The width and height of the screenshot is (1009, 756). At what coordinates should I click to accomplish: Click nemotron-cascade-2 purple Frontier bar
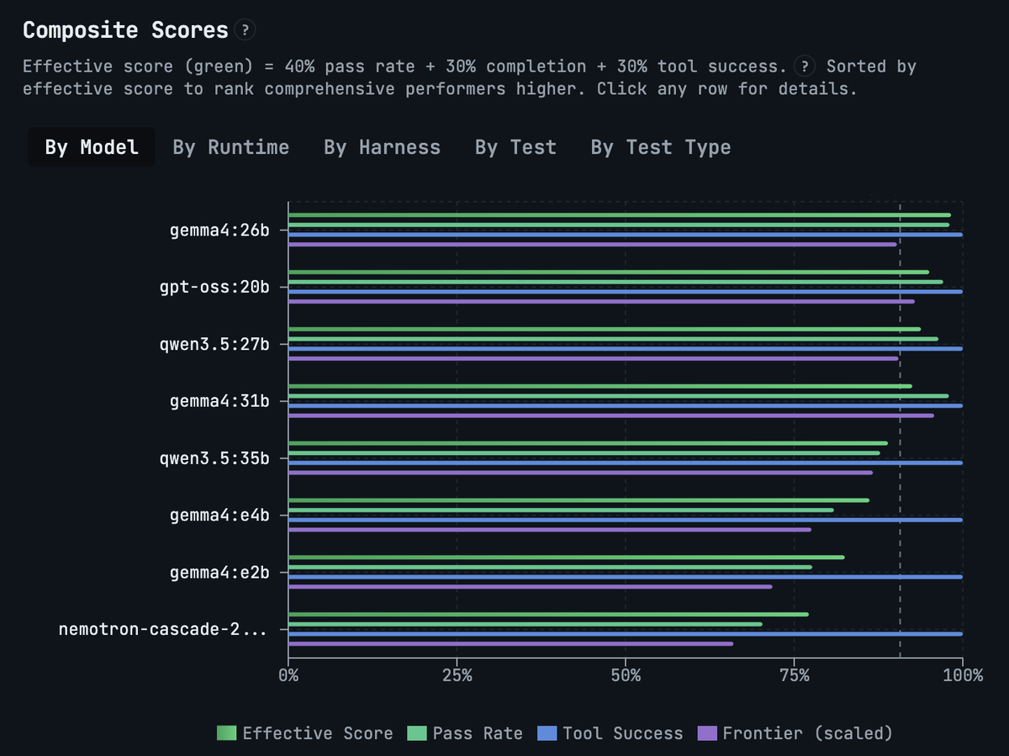510,644
